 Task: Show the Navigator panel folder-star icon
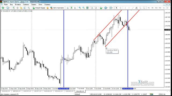[x=21, y=8]
